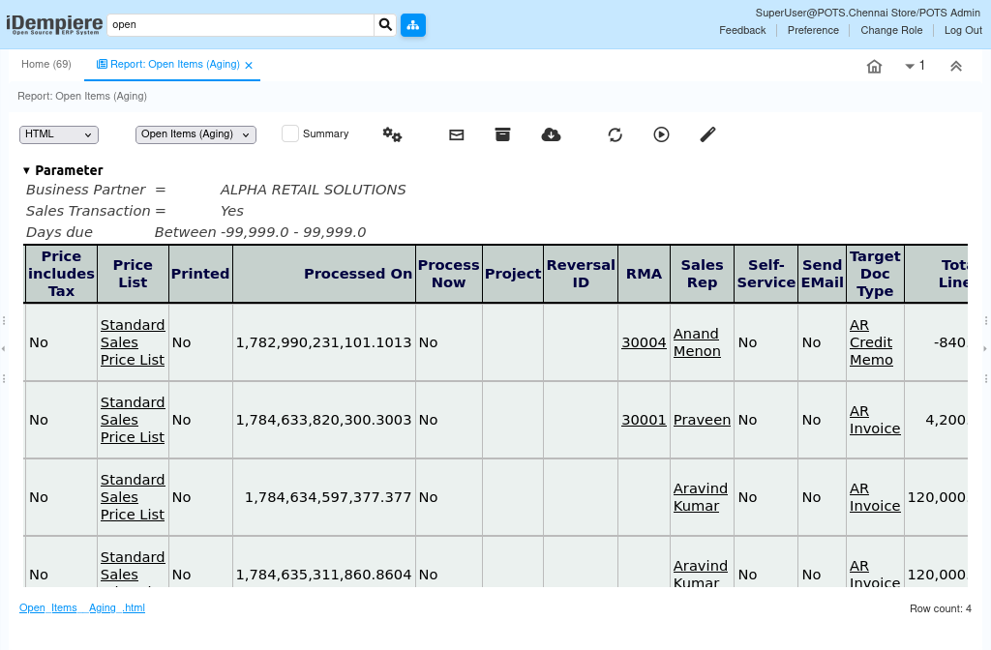
Task: Click the Target Doc Type column header
Action: pyautogui.click(x=875, y=274)
